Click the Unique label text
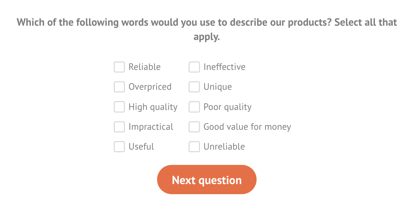 pyautogui.click(x=217, y=87)
